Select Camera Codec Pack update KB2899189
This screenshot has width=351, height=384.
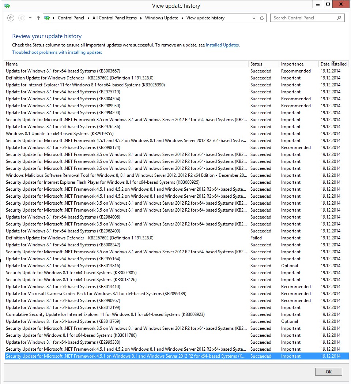(177, 294)
